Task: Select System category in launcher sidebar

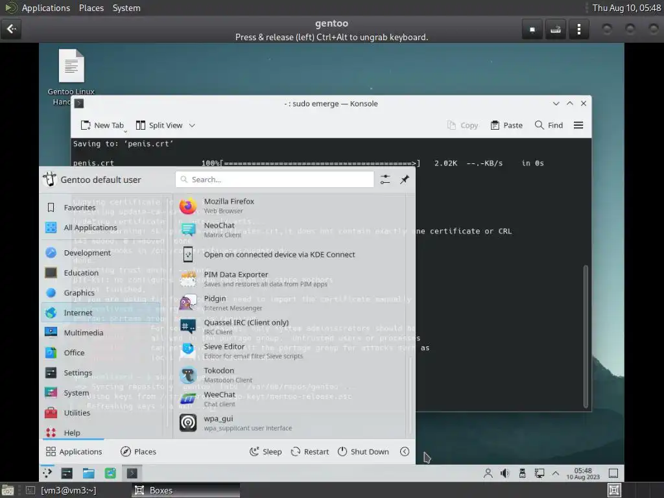Action: (101, 392)
